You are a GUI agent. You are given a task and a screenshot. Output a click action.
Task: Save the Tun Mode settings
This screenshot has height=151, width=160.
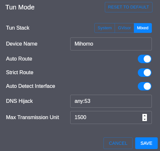[x=146, y=143]
